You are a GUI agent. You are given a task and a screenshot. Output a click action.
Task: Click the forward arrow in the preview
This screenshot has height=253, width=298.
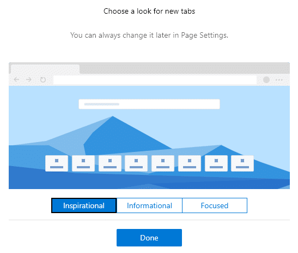pyautogui.click(x=29, y=79)
